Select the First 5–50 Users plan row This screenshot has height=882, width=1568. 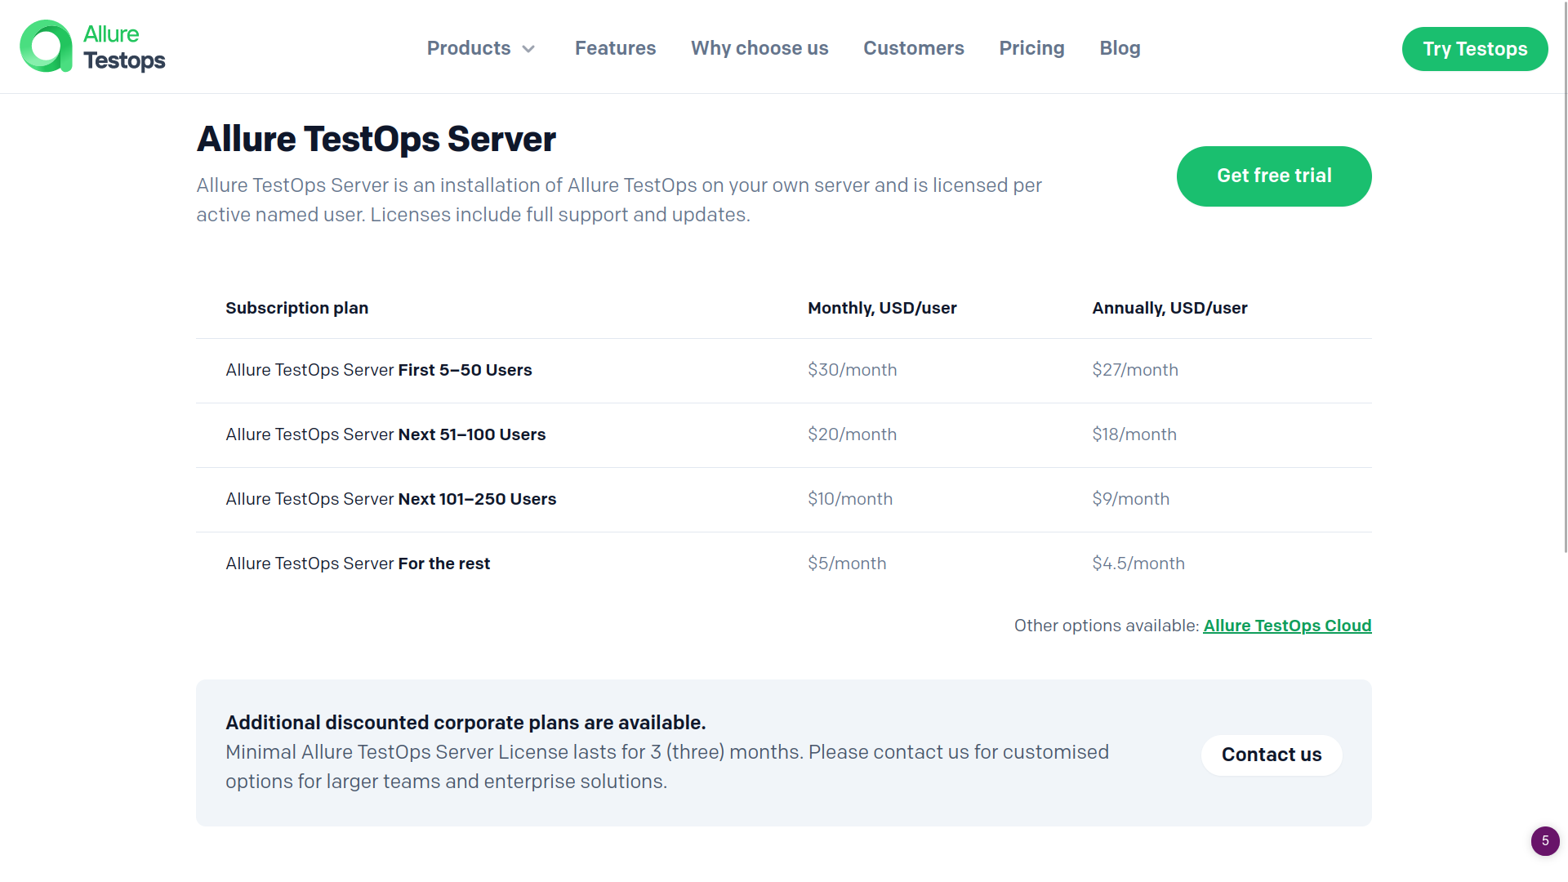[x=378, y=370]
